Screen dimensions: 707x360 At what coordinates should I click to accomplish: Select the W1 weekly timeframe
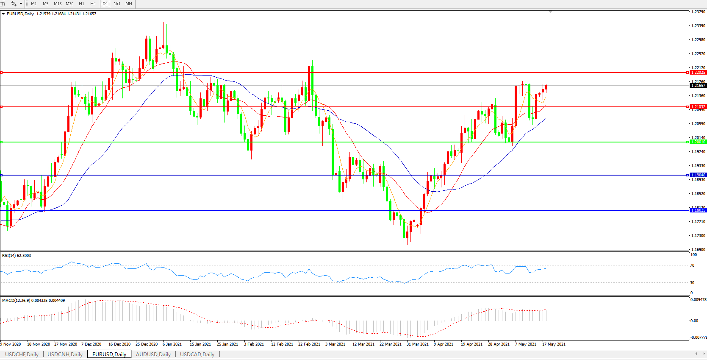coord(117,3)
